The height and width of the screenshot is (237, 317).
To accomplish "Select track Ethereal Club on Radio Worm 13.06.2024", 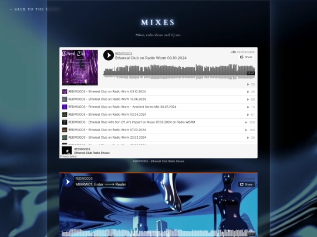I will (x=158, y=99).
